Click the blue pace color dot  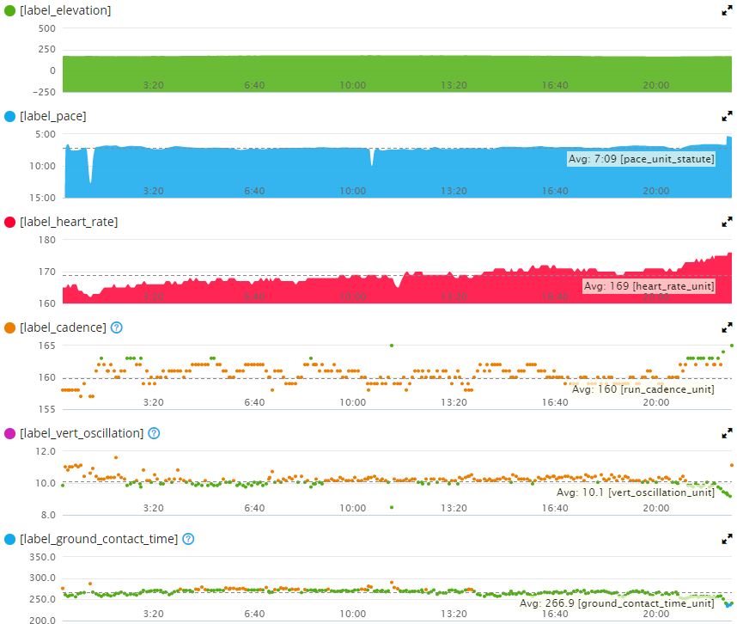point(9,116)
